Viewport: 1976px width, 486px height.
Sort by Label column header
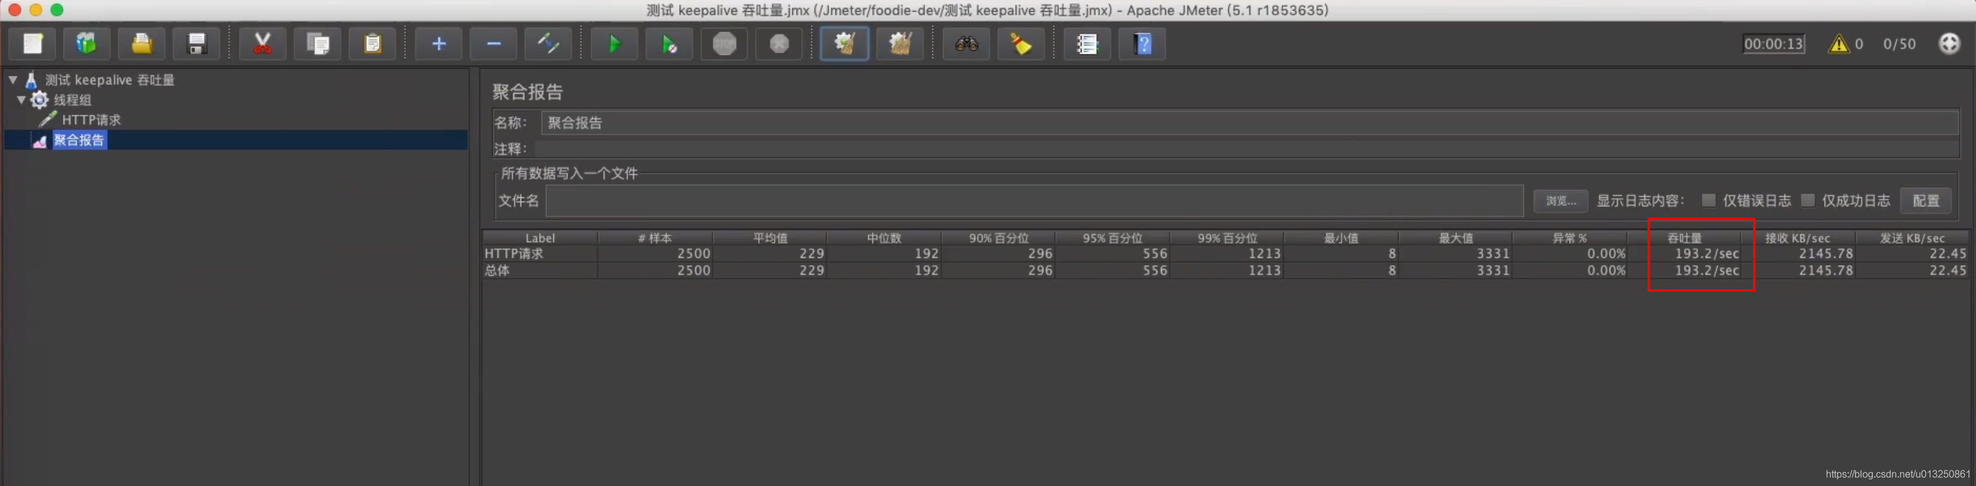(540, 239)
